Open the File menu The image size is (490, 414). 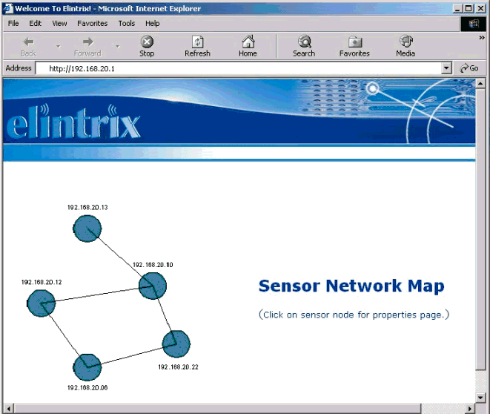pos(13,23)
